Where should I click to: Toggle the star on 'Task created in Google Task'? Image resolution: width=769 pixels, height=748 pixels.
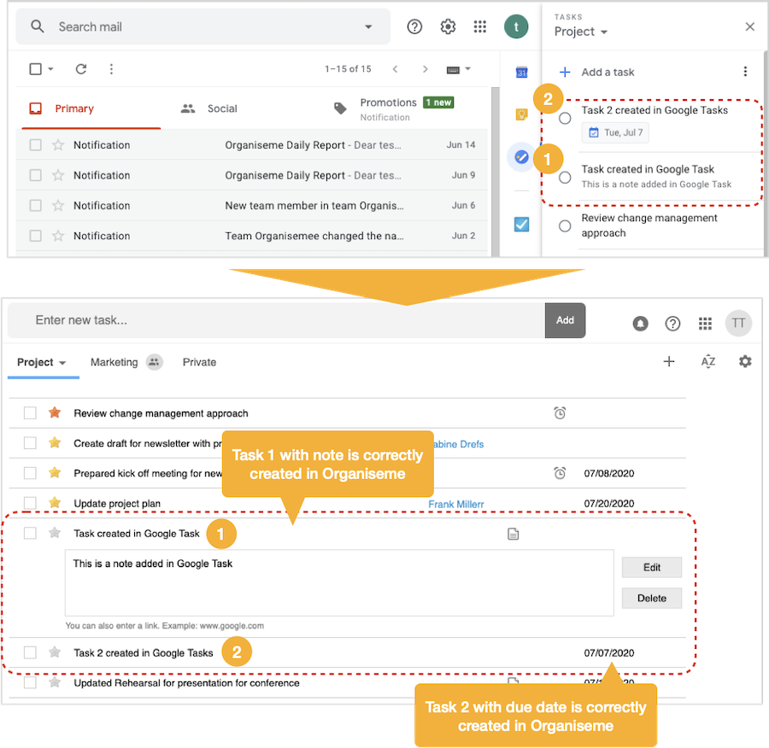[53, 533]
